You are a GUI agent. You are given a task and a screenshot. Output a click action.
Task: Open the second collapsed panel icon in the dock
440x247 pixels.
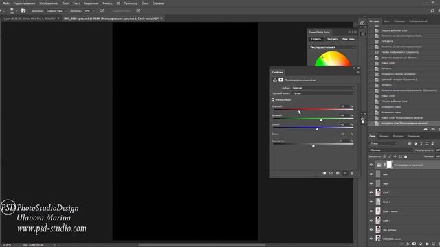[x=362, y=34]
